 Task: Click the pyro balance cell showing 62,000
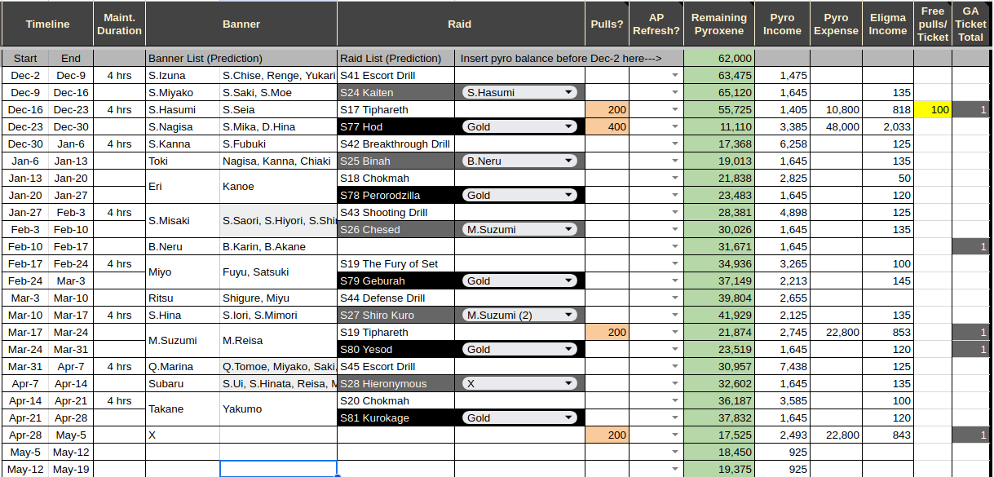pos(720,58)
